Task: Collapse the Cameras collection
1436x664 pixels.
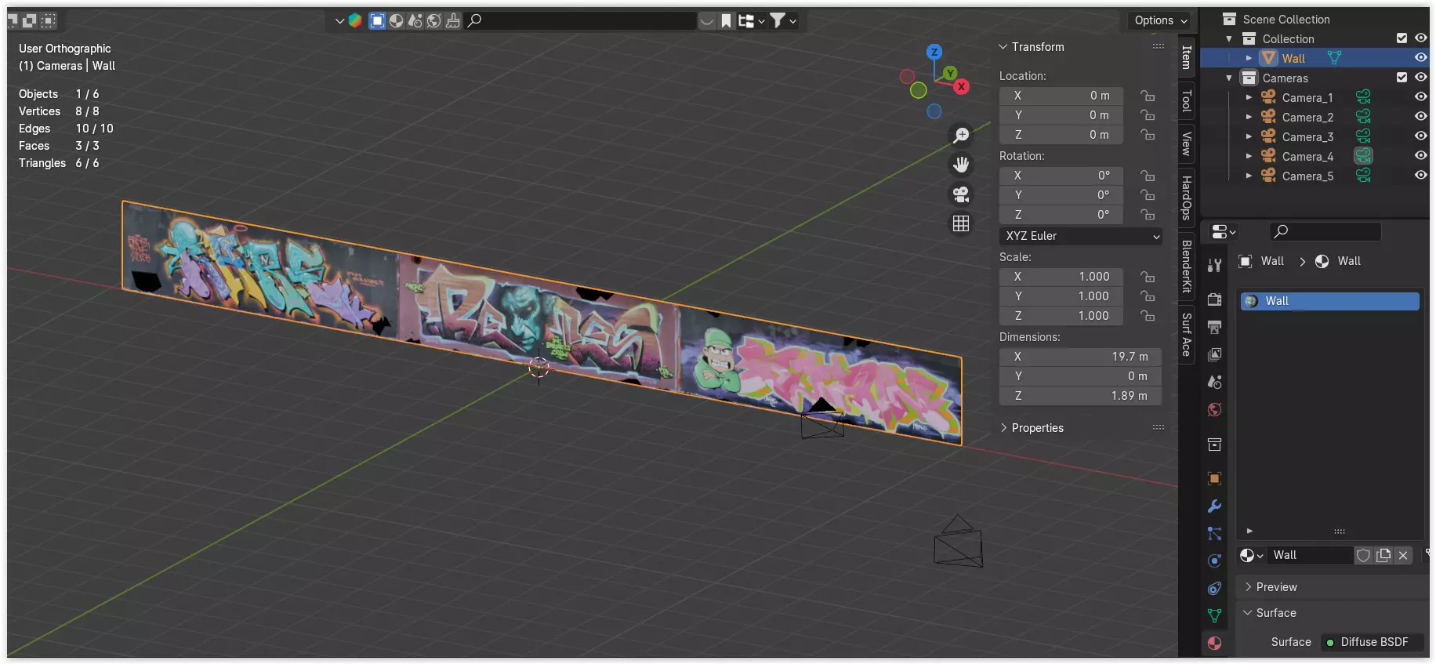Action: tap(1229, 78)
